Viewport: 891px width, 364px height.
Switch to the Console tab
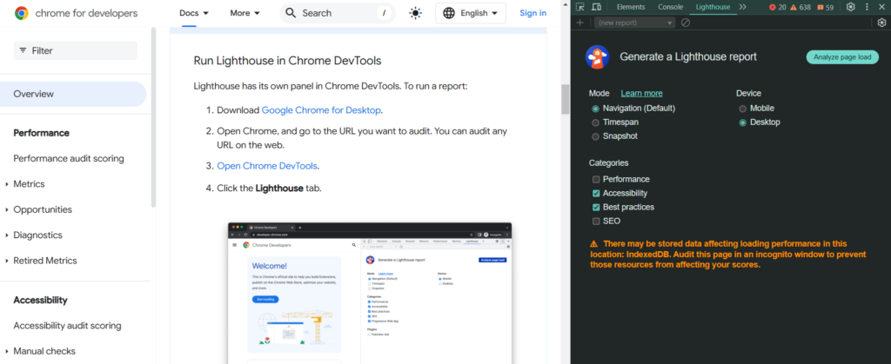click(671, 7)
